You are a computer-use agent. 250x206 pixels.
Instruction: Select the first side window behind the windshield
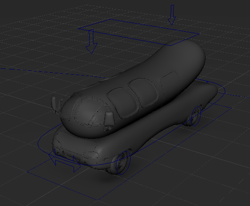coord(122,103)
